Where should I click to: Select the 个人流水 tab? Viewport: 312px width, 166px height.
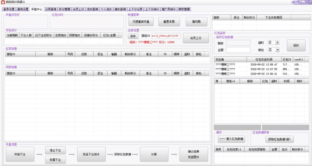106,9
